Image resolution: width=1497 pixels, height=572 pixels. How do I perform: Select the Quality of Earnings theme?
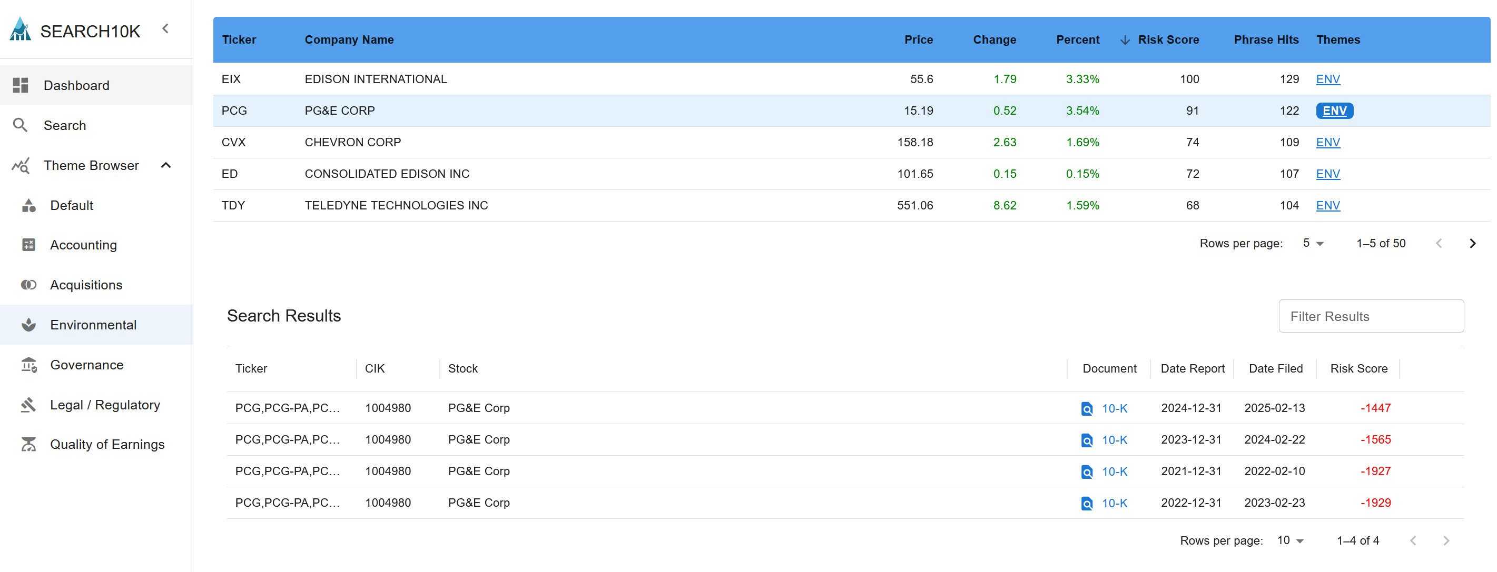point(96,444)
